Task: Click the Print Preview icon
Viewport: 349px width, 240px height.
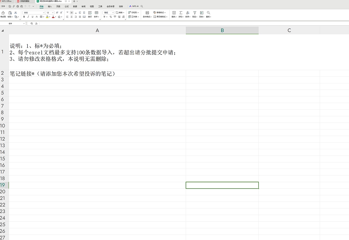Action: click(22, 6)
